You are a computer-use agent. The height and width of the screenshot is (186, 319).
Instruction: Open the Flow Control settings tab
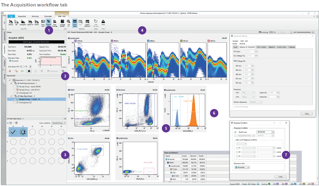click(x=261, y=47)
